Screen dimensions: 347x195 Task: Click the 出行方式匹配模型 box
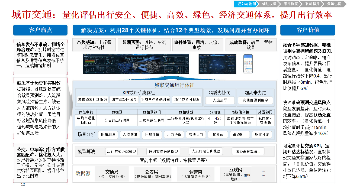coord(121,151)
